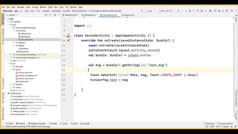Click the gutter icon on line 9
The width and height of the screenshot is (238, 134).
68,36
